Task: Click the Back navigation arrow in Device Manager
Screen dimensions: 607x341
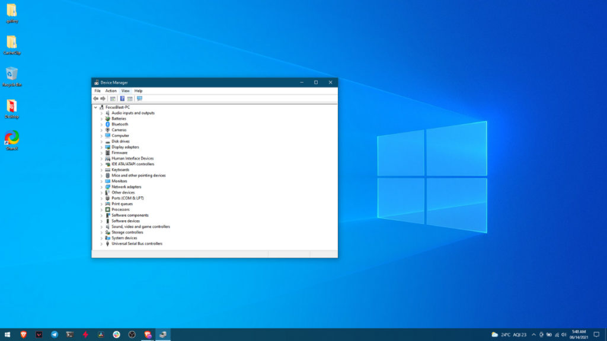Action: pos(94,98)
